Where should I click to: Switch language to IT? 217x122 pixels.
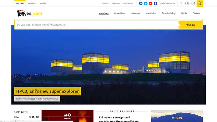coord(181,3)
